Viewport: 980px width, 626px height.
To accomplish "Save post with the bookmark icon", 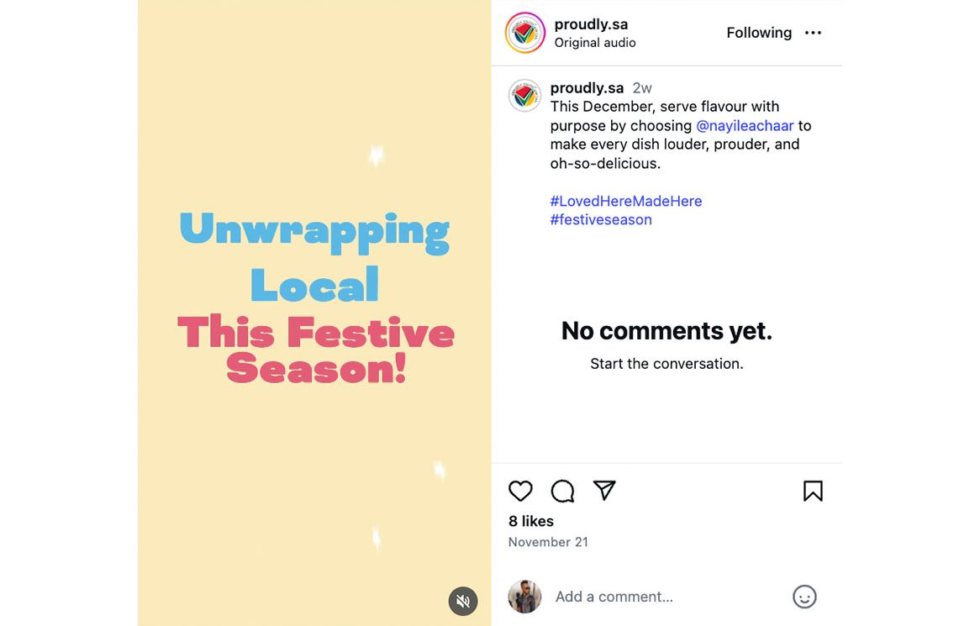I will pos(813,491).
